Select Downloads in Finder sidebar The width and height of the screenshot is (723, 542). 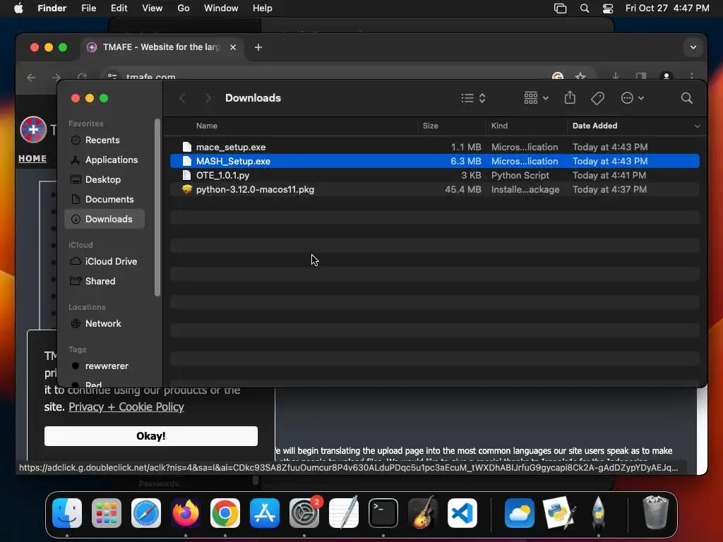tap(104, 219)
